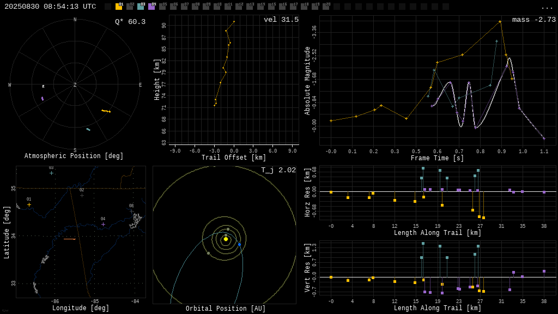Toggle the teal station 03 swatch
The height and width of the screenshot is (314, 558).
[x=141, y=7]
